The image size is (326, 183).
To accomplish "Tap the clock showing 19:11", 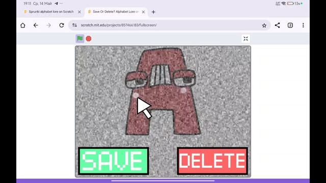I will tap(27, 4).
